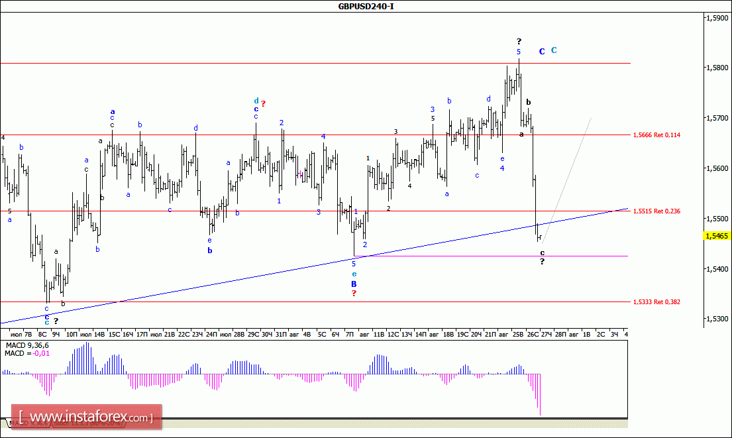Click the black question mark above wave 5

tap(519, 42)
